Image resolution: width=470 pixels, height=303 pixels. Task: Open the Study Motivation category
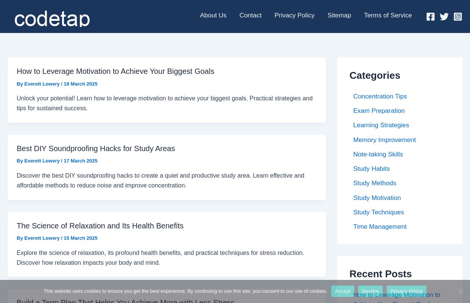pyautogui.click(x=377, y=198)
